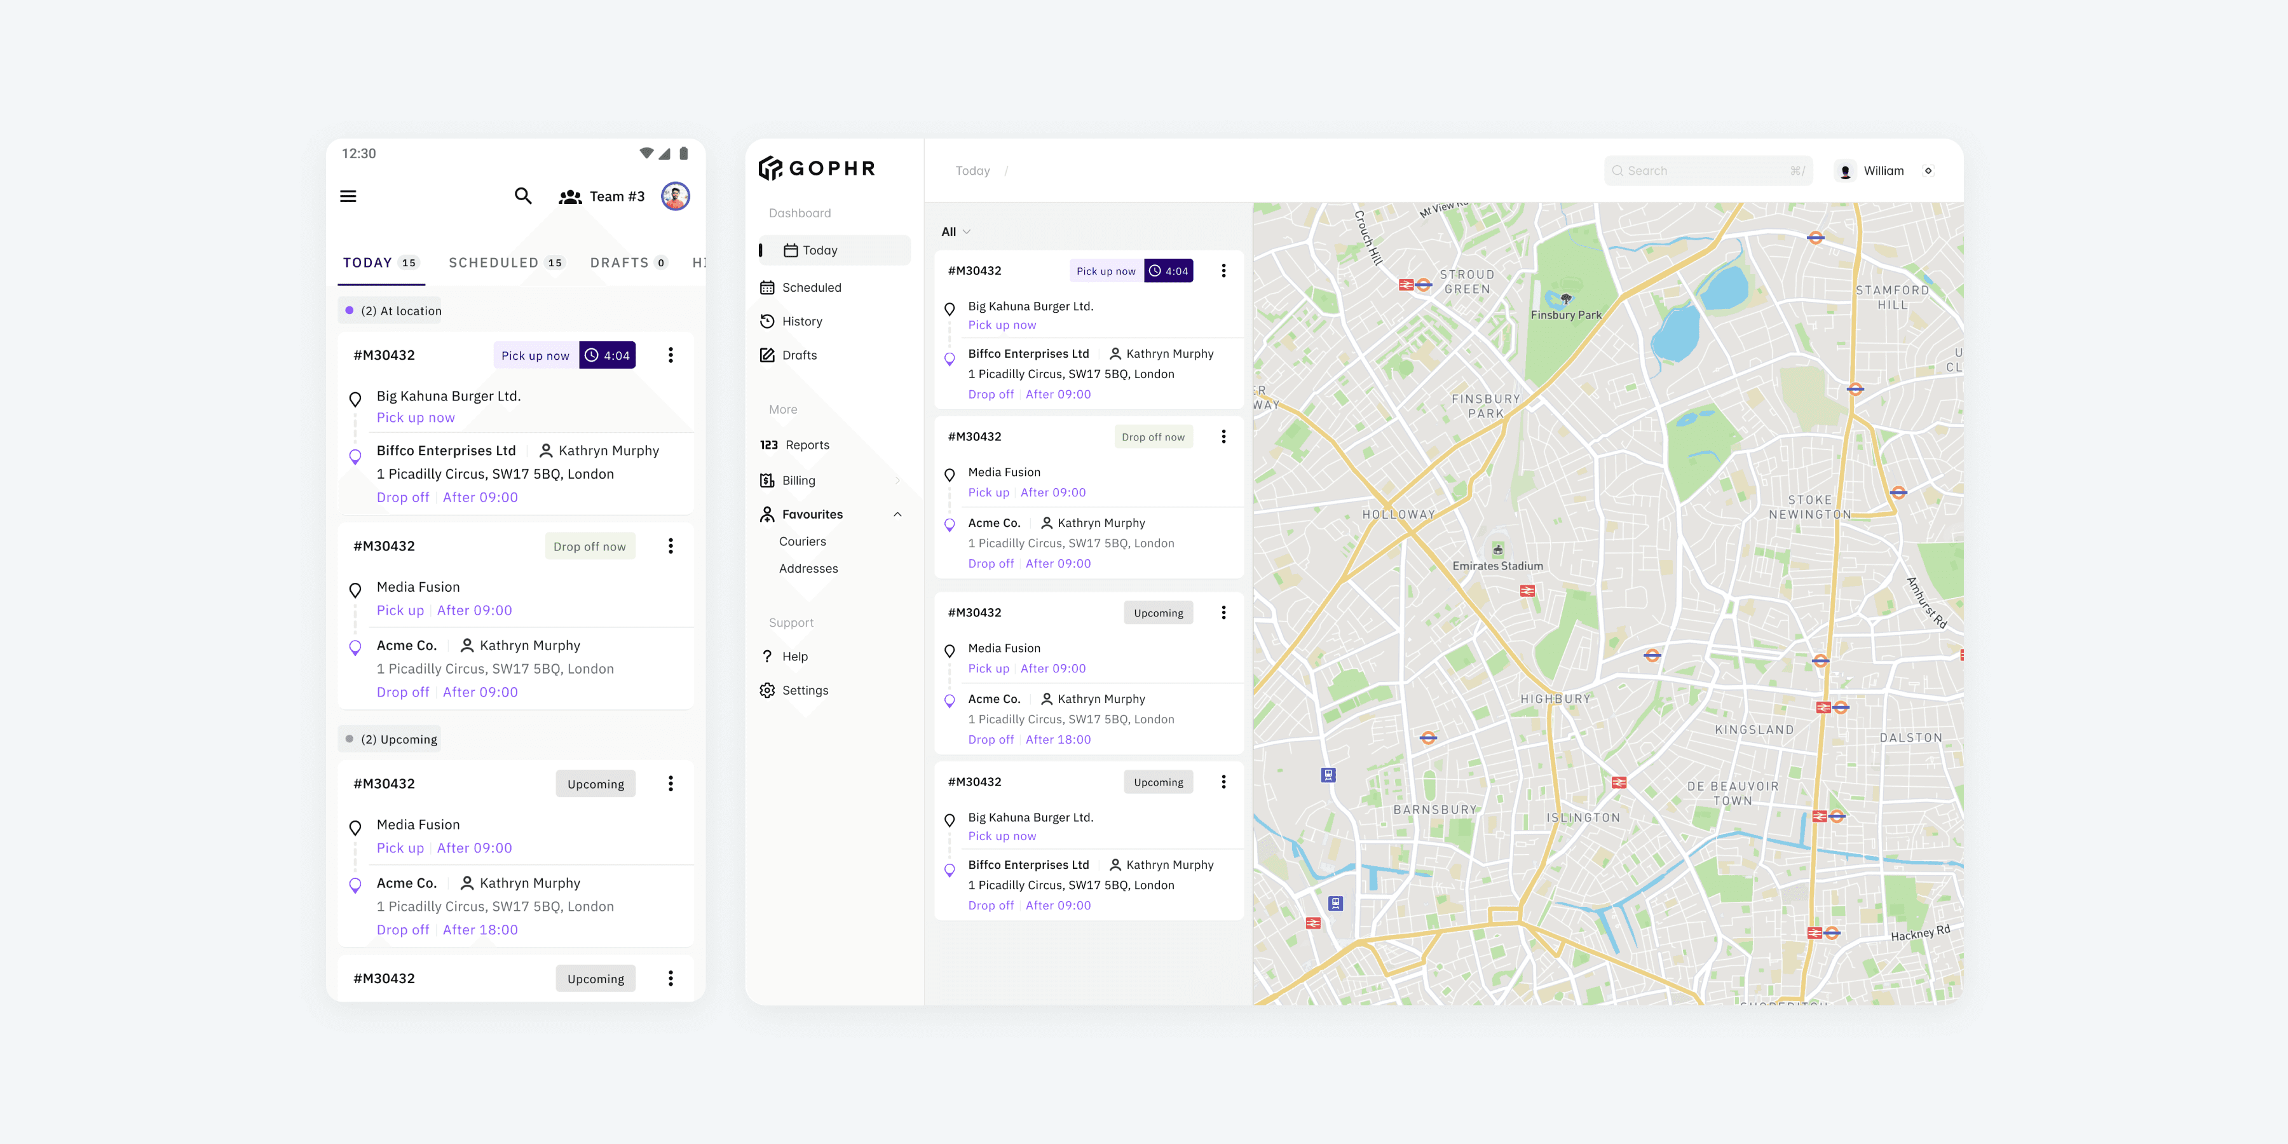Open the All filter dropdown

(x=956, y=232)
